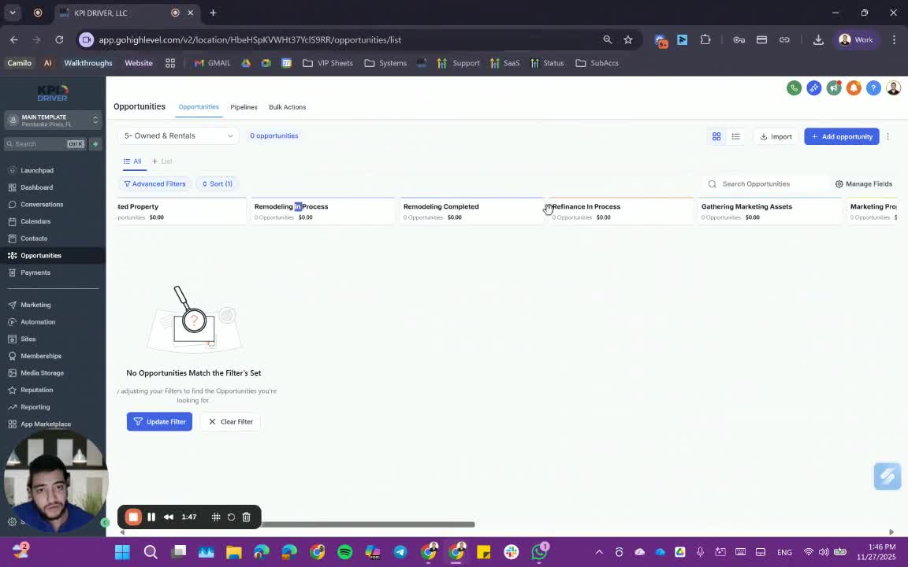
Task: Open Calendars section
Action: click(x=35, y=221)
